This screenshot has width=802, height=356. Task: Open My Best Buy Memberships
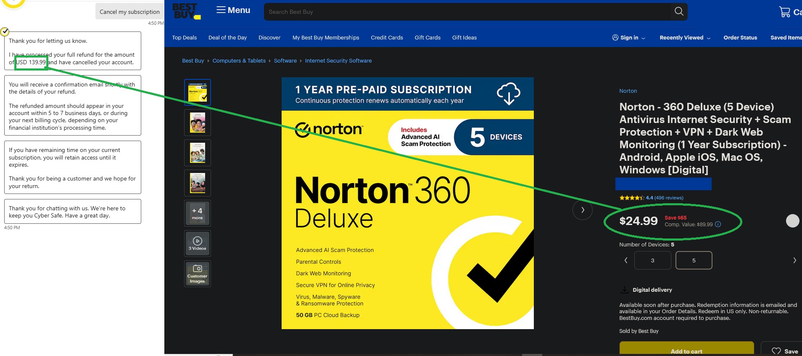point(326,37)
